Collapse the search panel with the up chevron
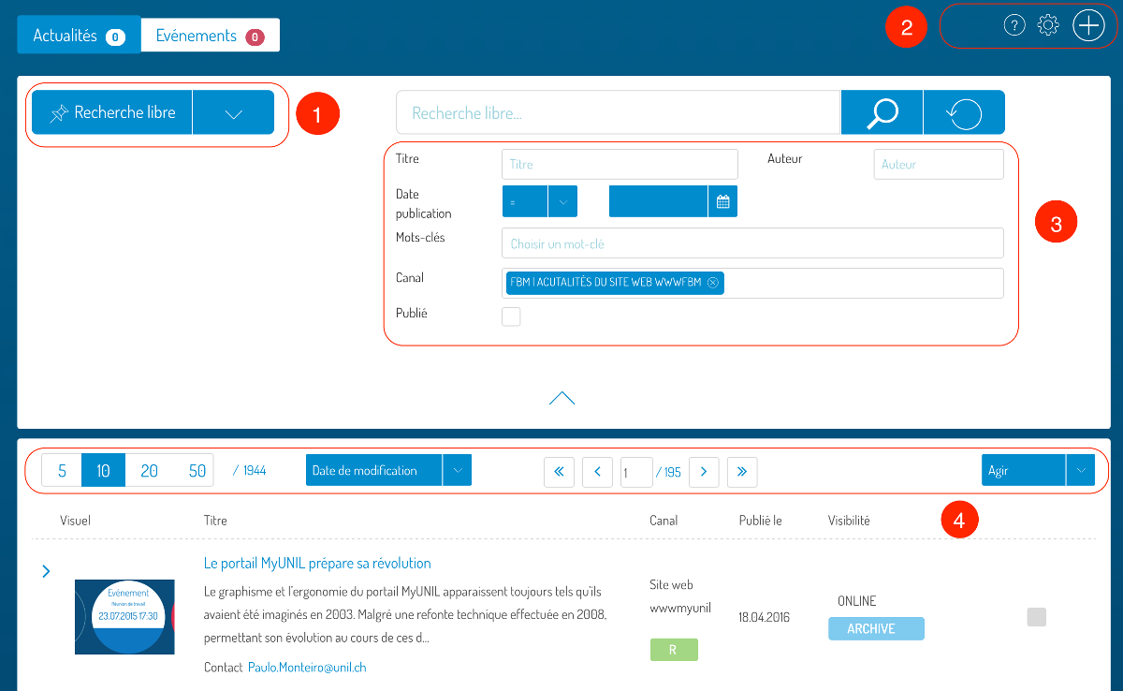1123x691 pixels. point(561,398)
